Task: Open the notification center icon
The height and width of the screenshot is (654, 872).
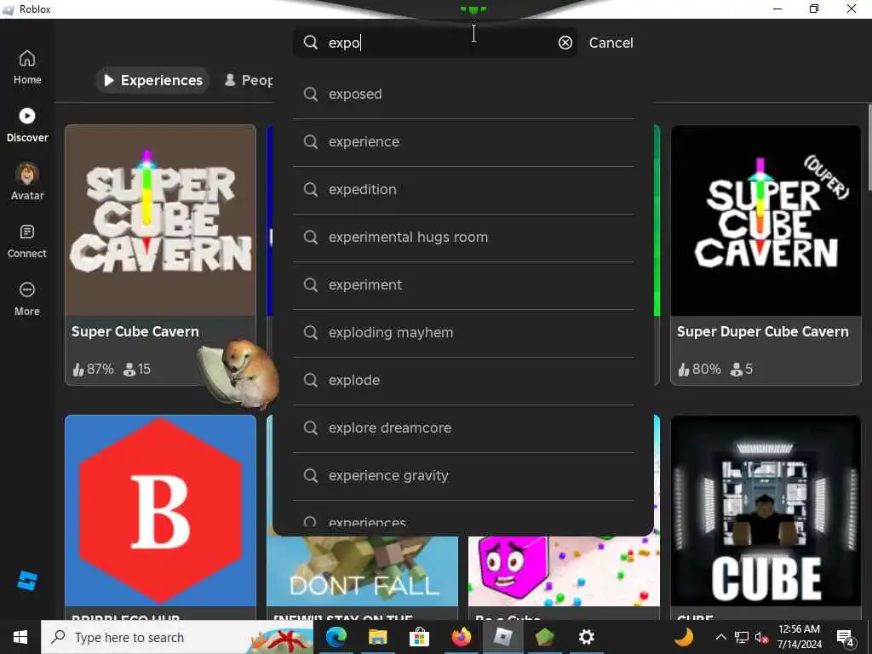Action: 845,638
